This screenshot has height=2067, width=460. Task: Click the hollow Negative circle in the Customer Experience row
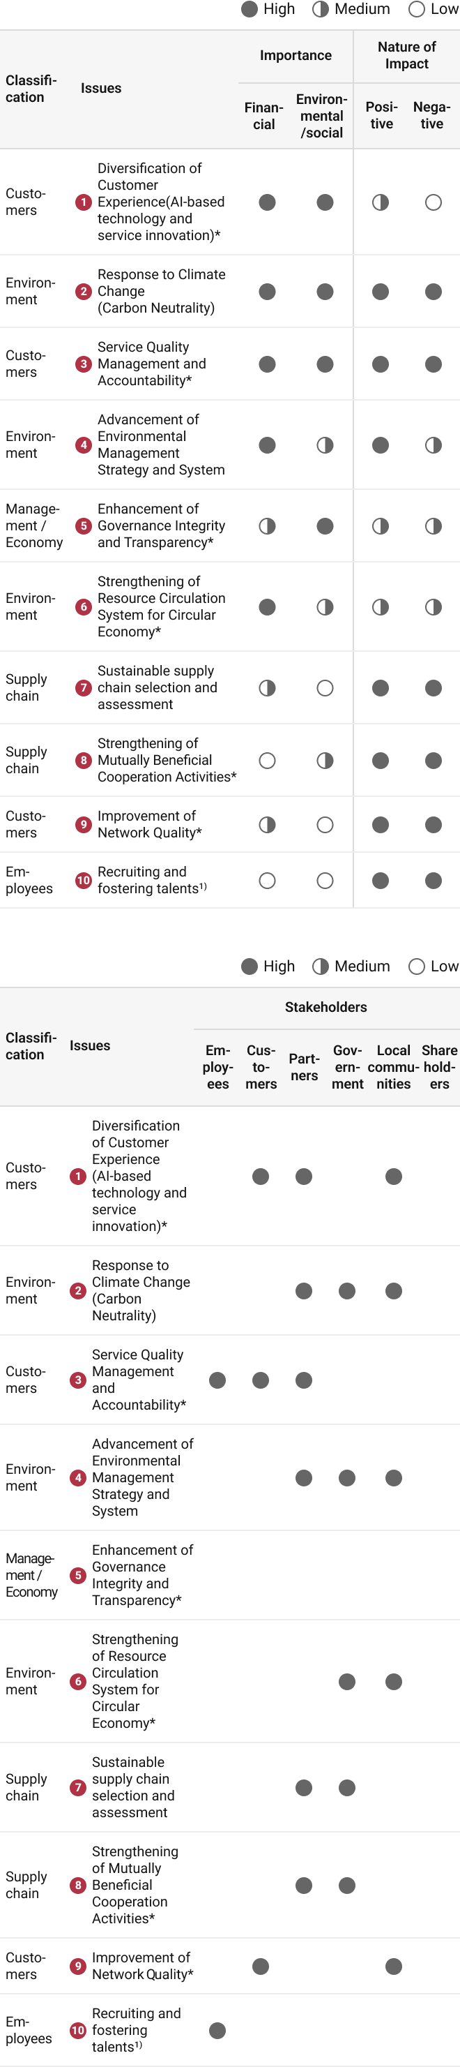coord(434,202)
